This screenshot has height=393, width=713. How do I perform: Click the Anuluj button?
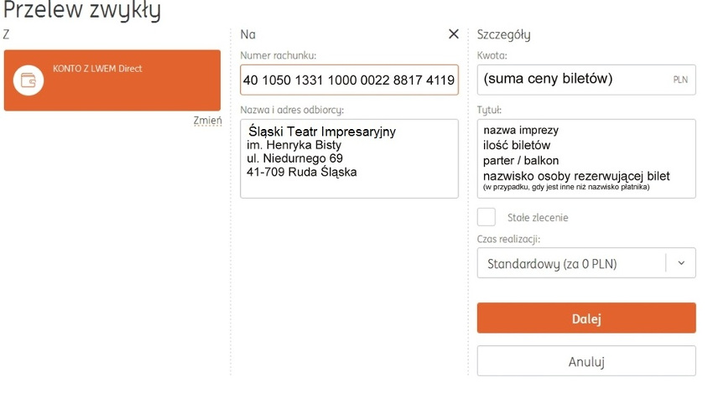click(586, 362)
